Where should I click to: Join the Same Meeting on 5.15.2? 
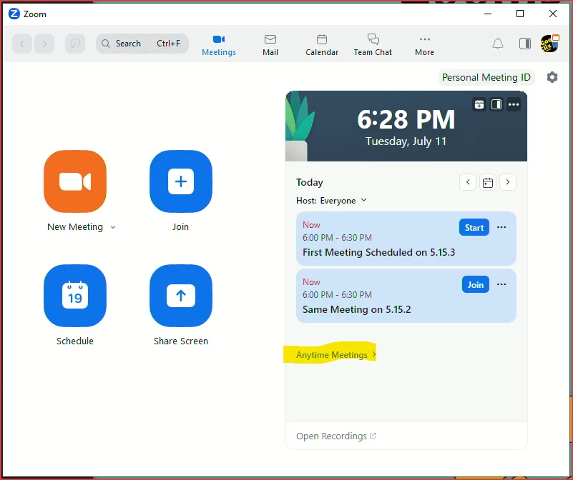[x=476, y=284]
